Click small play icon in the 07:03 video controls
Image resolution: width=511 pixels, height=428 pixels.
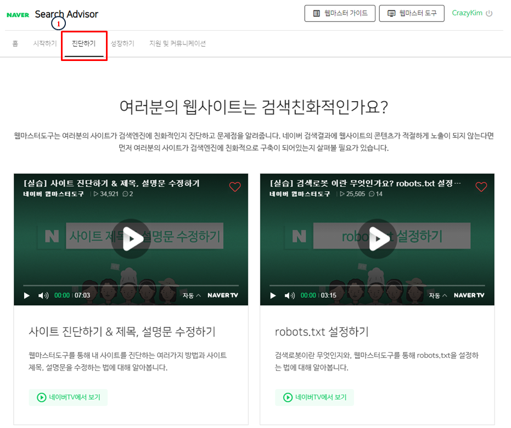(x=27, y=296)
